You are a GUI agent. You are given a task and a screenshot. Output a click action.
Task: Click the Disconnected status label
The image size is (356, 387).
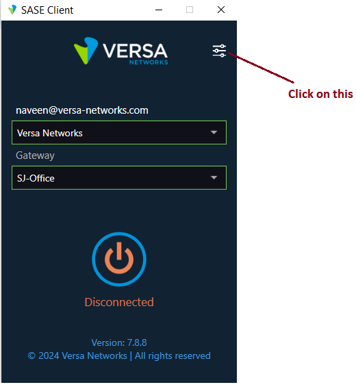click(119, 302)
